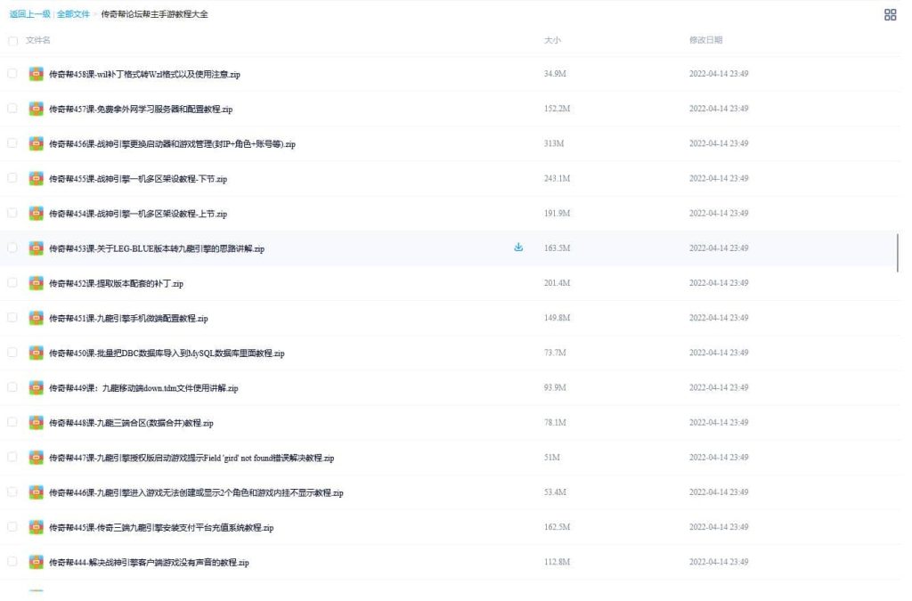
Task: Check the box for 传奇帮449课 file
Action: (12, 387)
